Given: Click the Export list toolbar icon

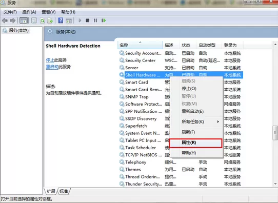Looking at the screenshot, I should 50,21.
